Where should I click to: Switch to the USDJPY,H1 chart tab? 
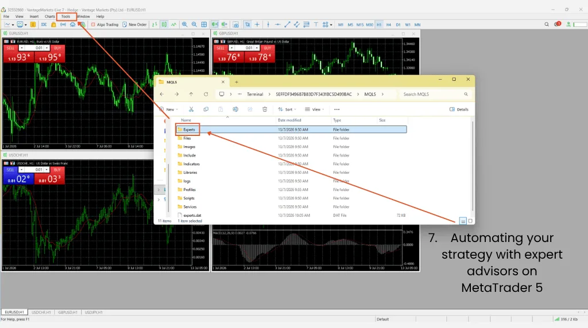tap(94, 313)
